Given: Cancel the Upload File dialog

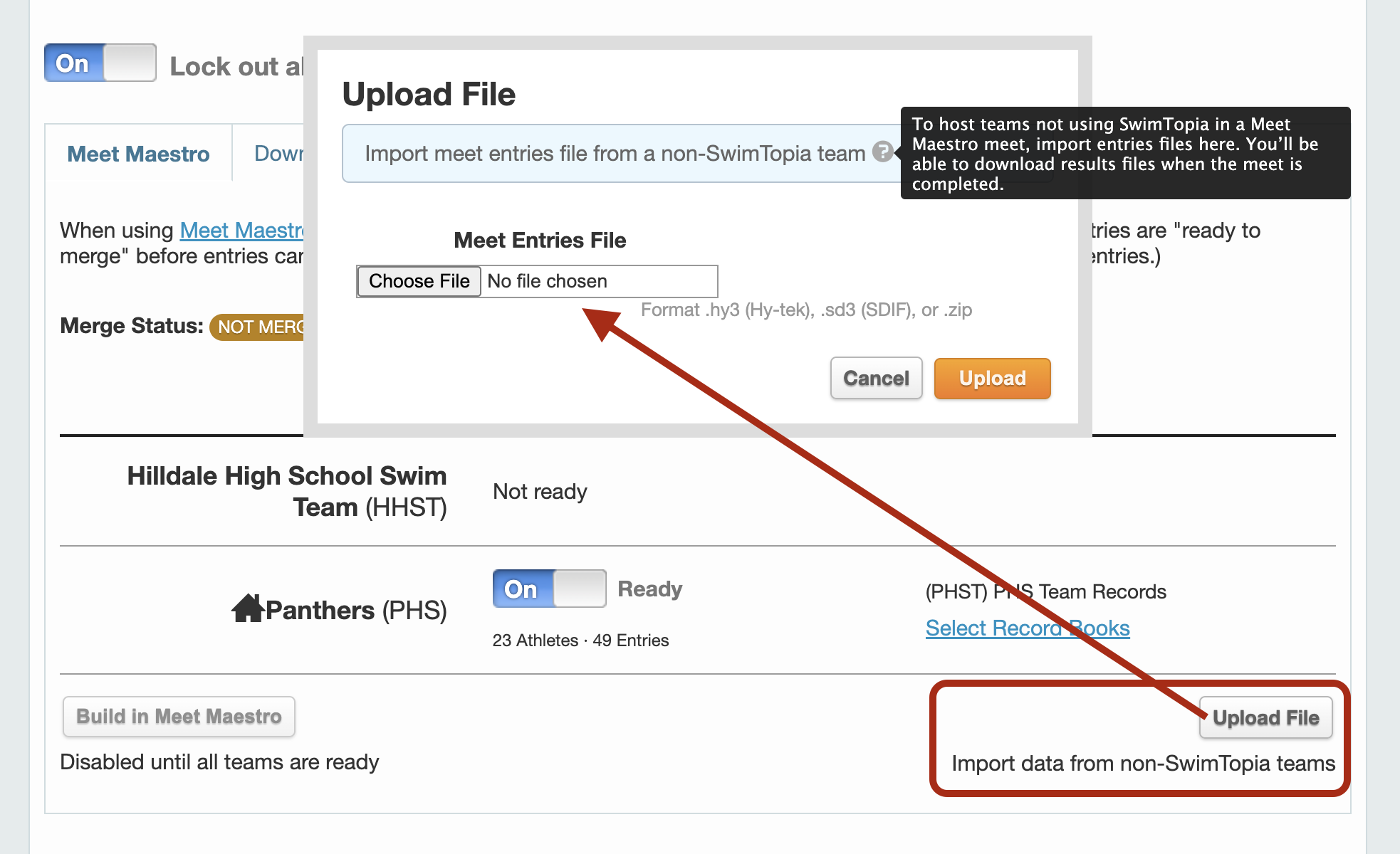Looking at the screenshot, I should (x=876, y=378).
